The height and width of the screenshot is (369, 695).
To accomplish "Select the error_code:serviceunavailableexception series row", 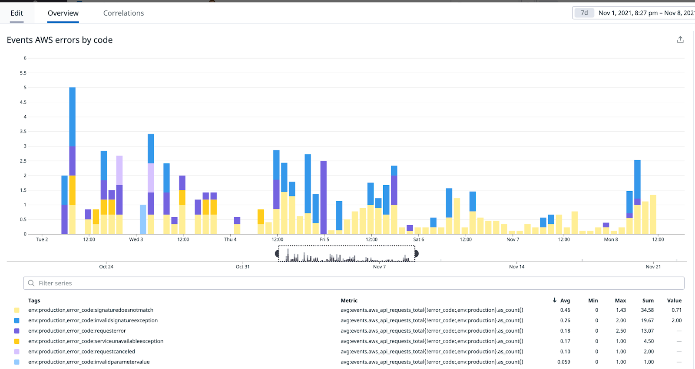I will tap(349, 341).
